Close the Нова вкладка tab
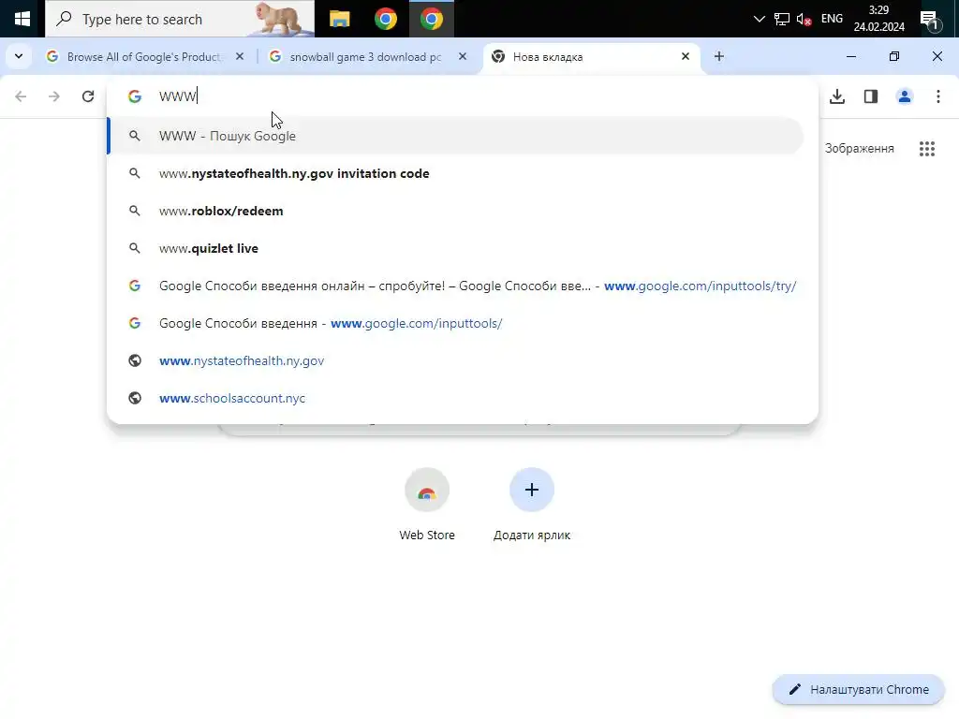 (686, 56)
